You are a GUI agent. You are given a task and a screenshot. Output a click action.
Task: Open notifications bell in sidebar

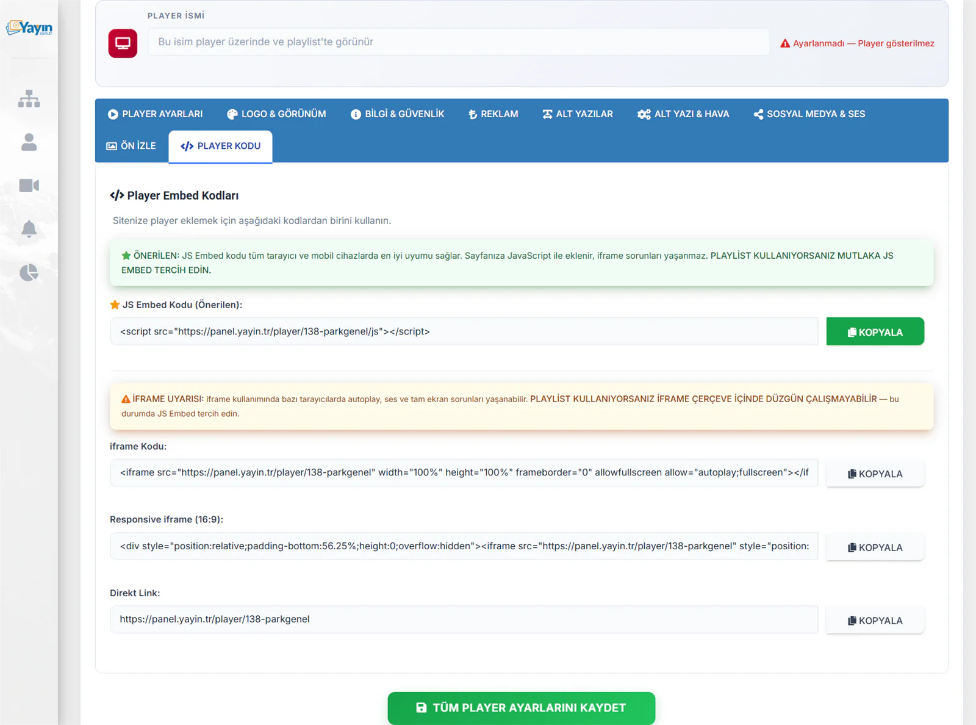coord(29,229)
